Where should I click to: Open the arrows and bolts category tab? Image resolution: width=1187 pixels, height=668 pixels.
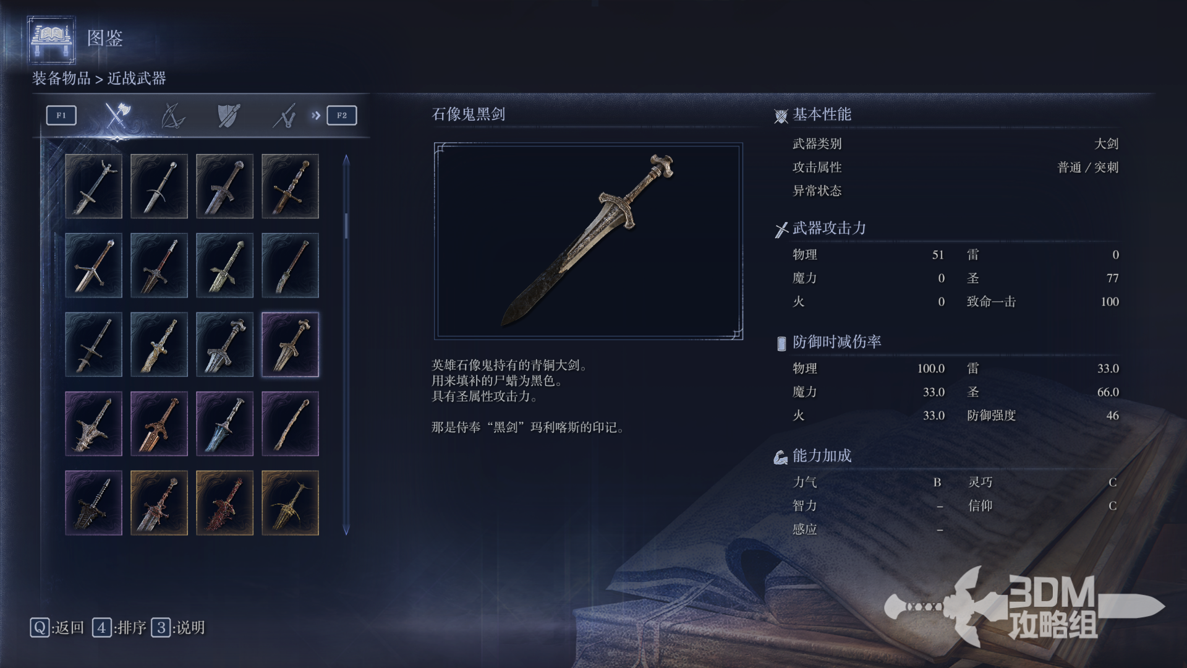point(284,115)
